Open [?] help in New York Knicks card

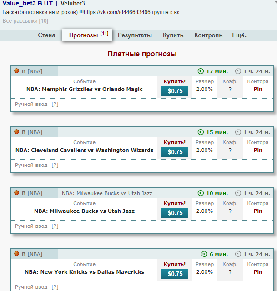pos(55,287)
